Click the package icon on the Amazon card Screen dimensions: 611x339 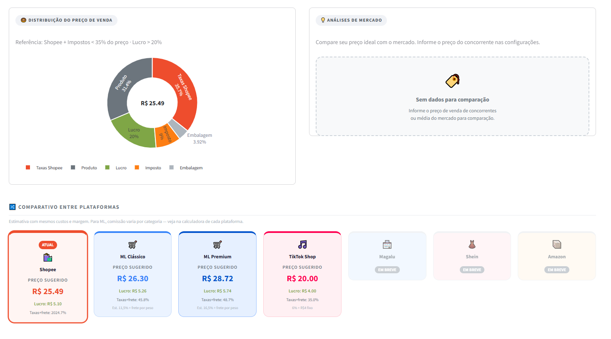point(557,244)
